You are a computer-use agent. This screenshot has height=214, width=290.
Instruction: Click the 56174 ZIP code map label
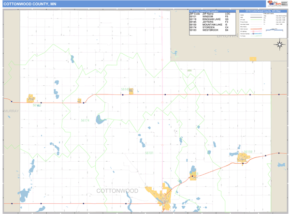click(85, 120)
